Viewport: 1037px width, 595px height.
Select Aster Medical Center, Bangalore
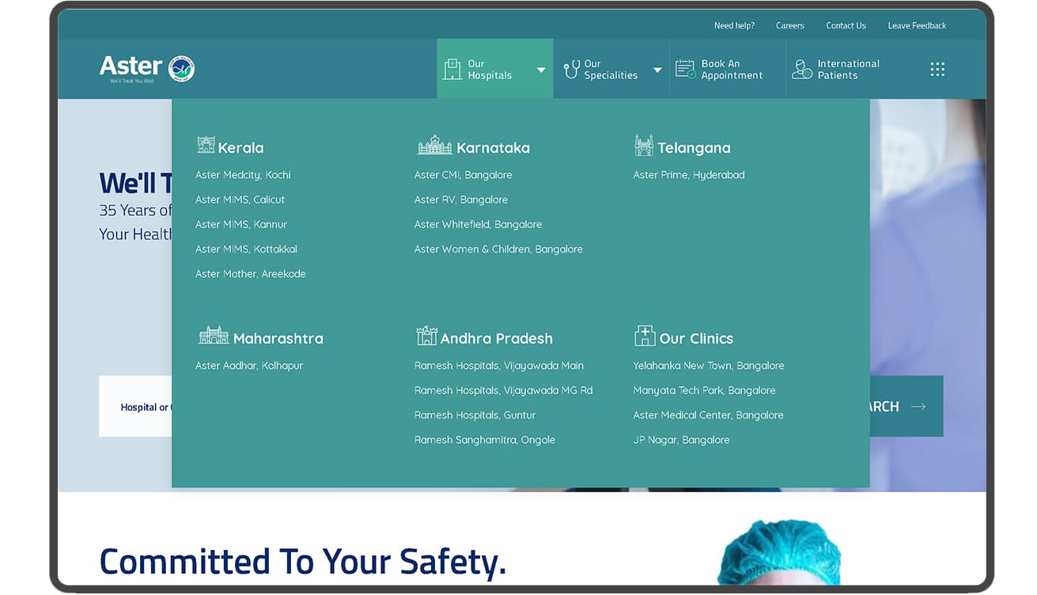708,415
